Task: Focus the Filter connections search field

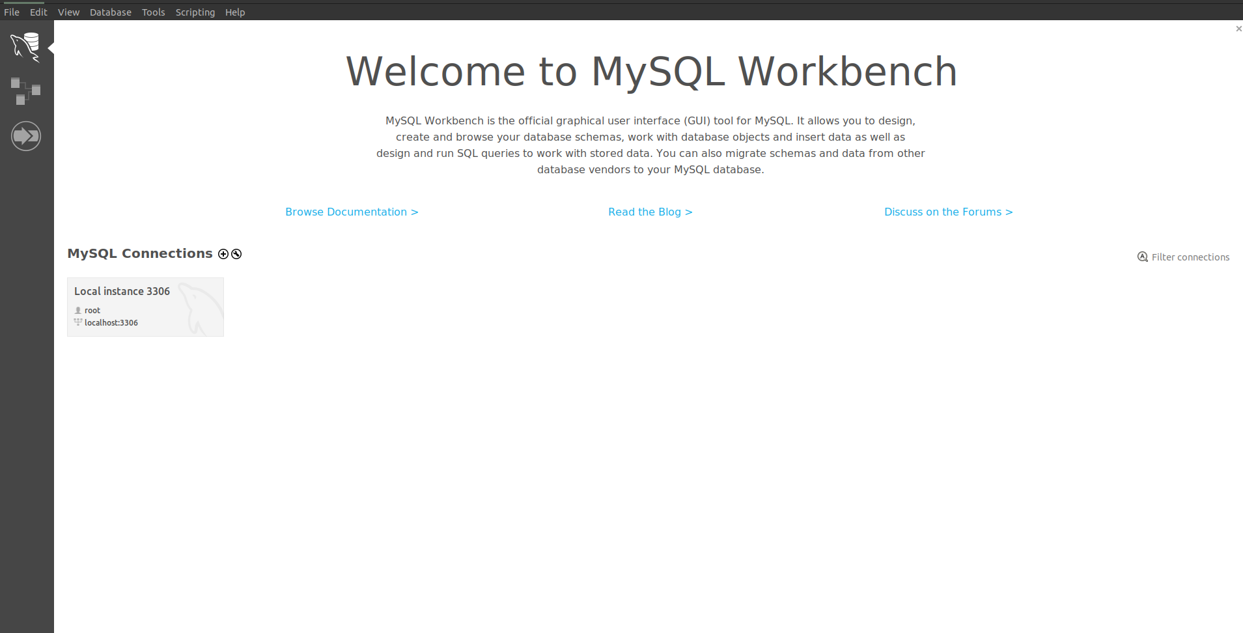Action: (x=1190, y=257)
